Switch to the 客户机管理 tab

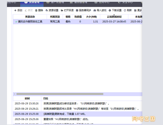tap(55, 3)
